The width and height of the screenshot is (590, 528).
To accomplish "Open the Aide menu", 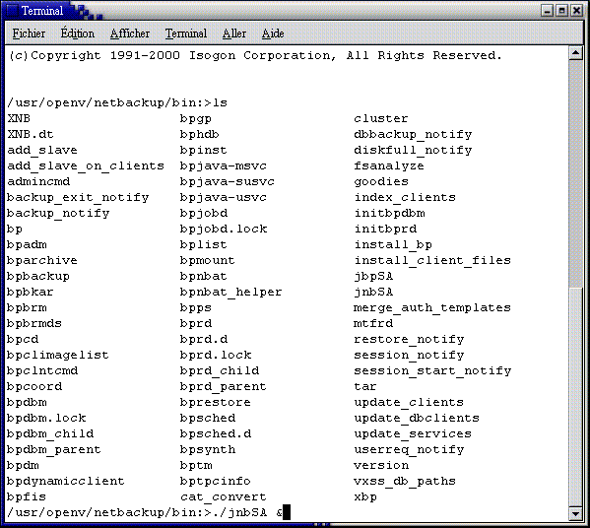I will [x=273, y=33].
